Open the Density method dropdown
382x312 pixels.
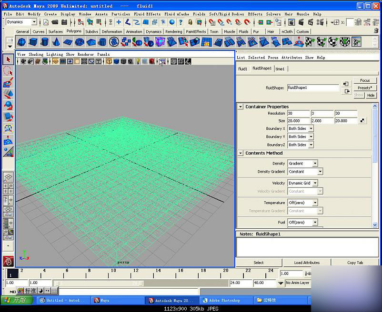[x=302, y=164]
